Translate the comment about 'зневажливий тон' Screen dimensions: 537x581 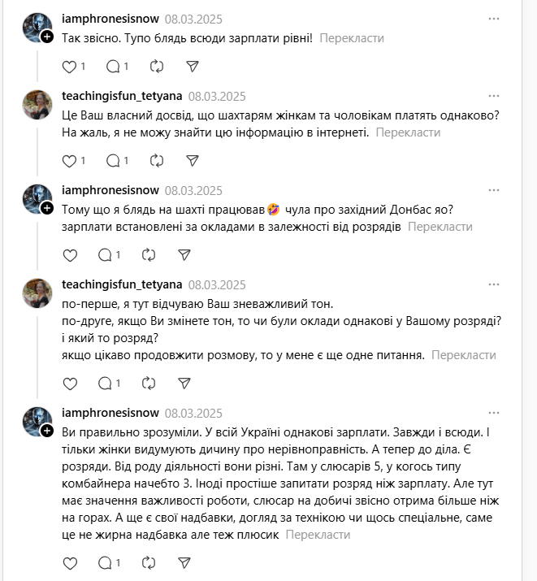coord(463,355)
